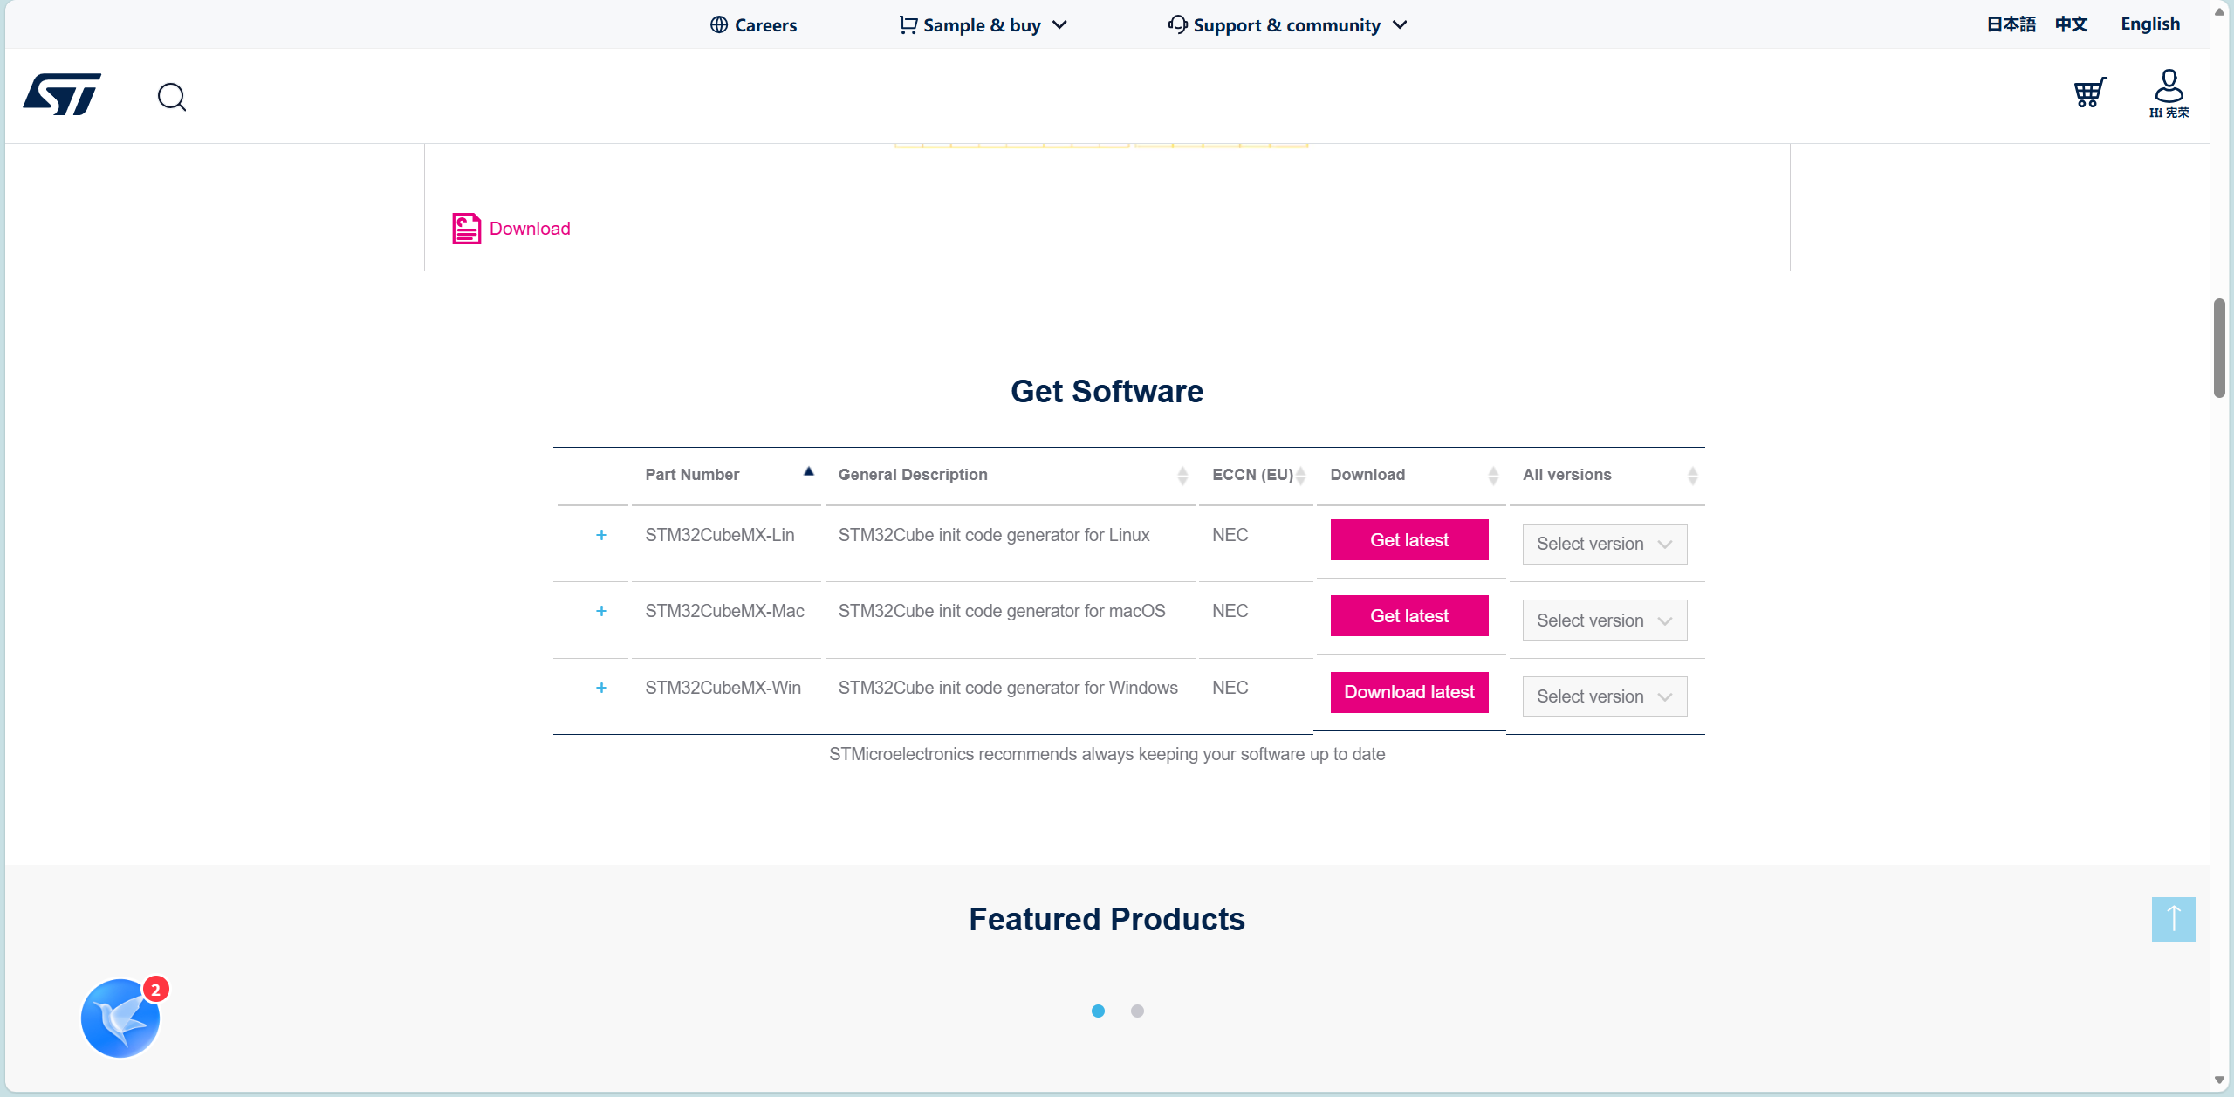The height and width of the screenshot is (1097, 2234).
Task: Show first Featured Products carousel slide
Action: [1098, 1011]
